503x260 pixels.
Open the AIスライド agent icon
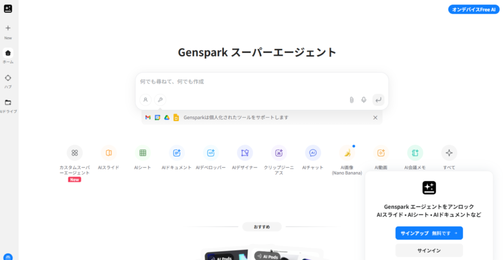pos(109,153)
